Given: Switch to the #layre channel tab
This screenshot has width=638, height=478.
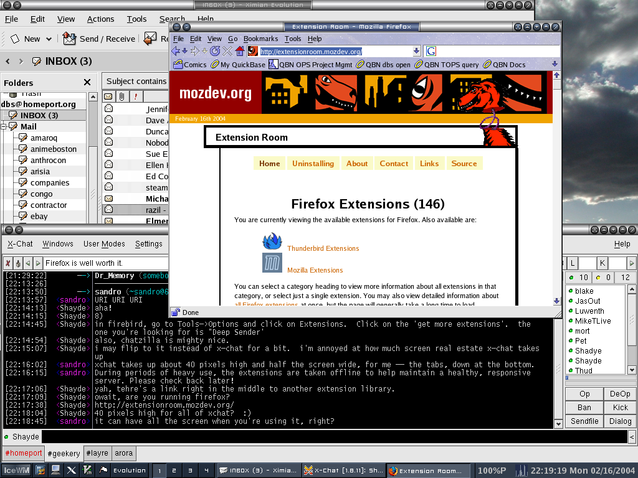Looking at the screenshot, I should point(97,453).
